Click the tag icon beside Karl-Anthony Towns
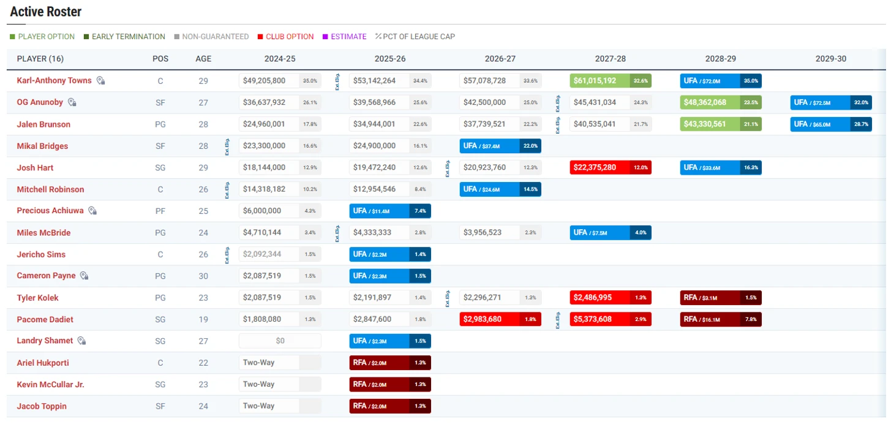Image resolution: width=894 pixels, height=443 pixels. 101,81
